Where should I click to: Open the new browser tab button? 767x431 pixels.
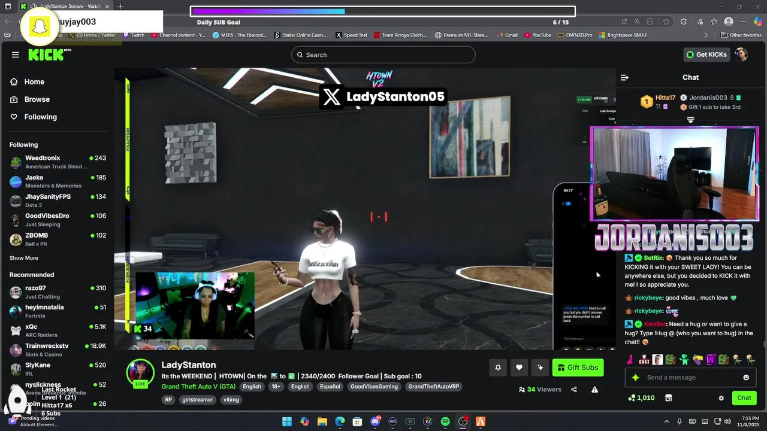point(120,6)
